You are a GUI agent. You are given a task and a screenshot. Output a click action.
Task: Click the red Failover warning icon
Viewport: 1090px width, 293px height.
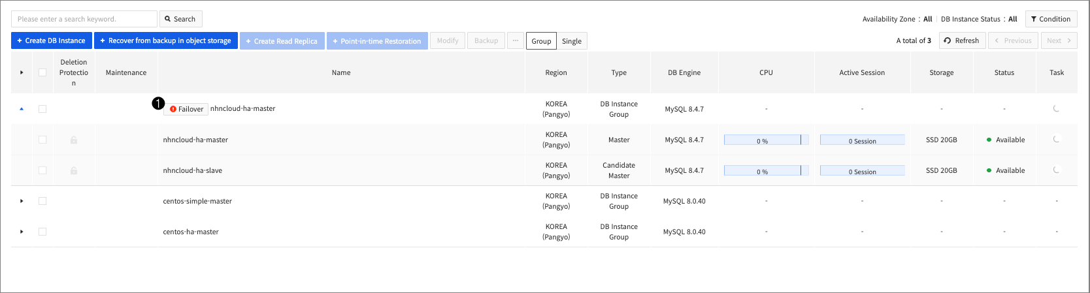173,109
